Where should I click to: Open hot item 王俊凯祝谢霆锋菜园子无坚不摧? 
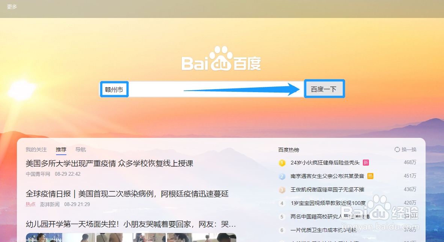(327, 190)
